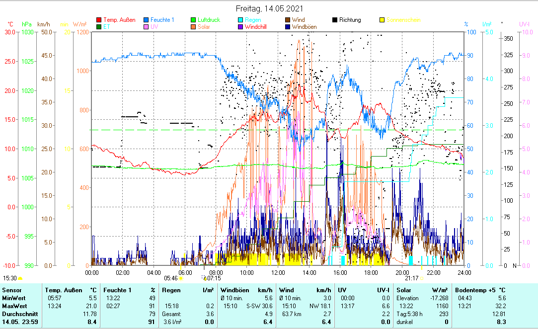This screenshot has width=538, height=329.
Task: Click the dark green ET legend swatch
Action: [x=99, y=27]
